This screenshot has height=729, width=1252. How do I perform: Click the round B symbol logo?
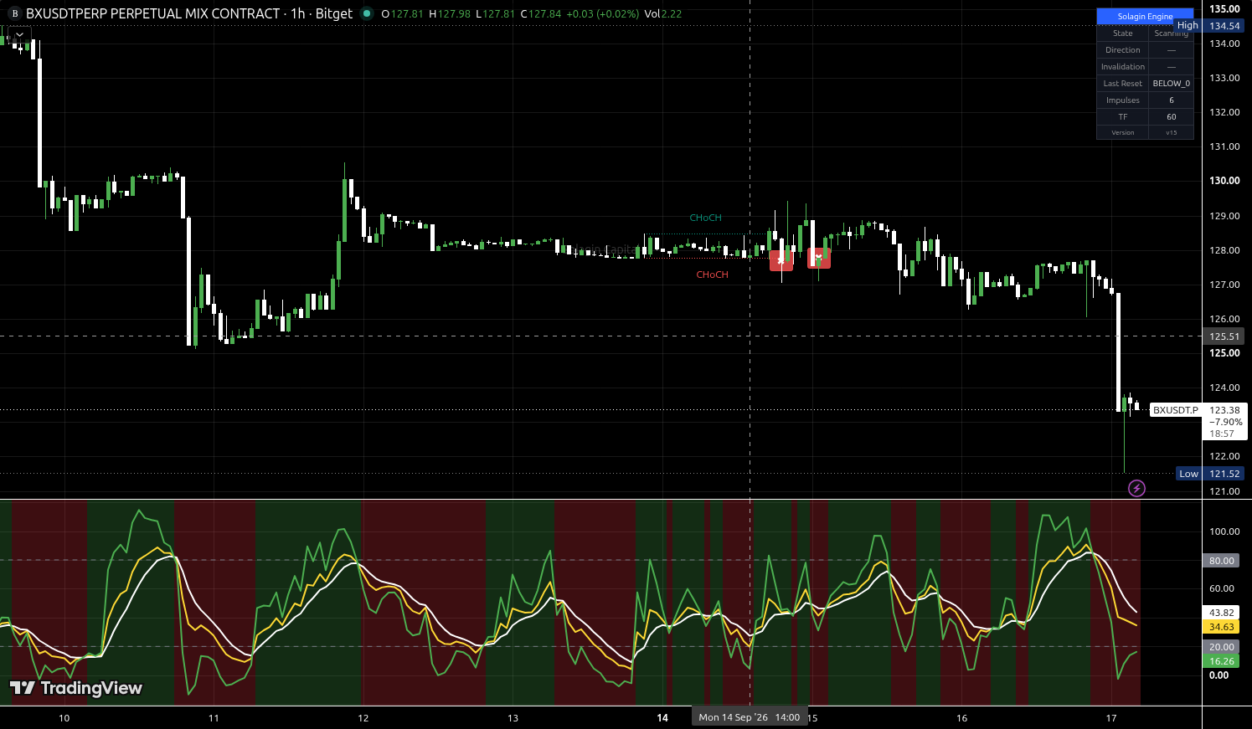pyautogui.click(x=14, y=14)
